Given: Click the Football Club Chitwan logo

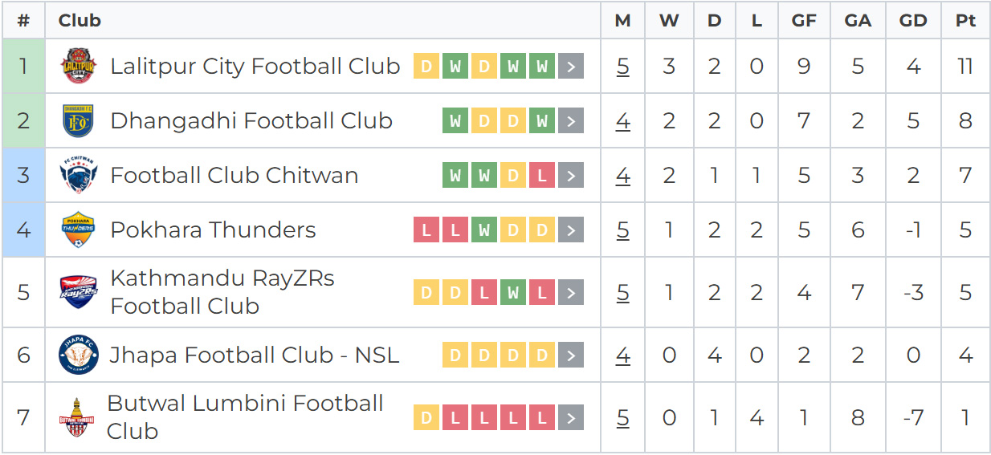Looking at the screenshot, I should click(x=79, y=176).
